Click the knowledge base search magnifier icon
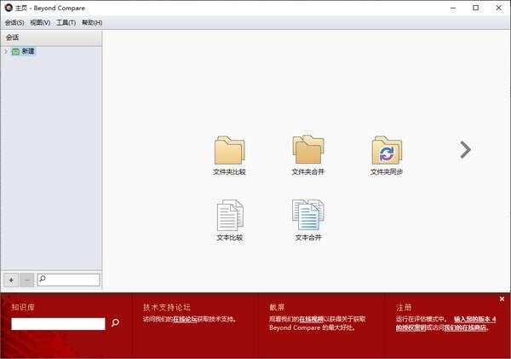This screenshot has height=359, width=511. click(116, 323)
